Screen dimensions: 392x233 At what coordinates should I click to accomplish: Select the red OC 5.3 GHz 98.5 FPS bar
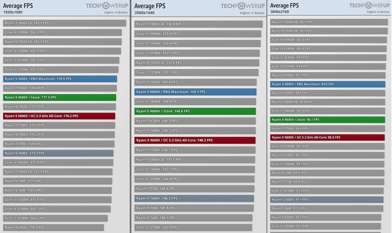[x=327, y=138]
